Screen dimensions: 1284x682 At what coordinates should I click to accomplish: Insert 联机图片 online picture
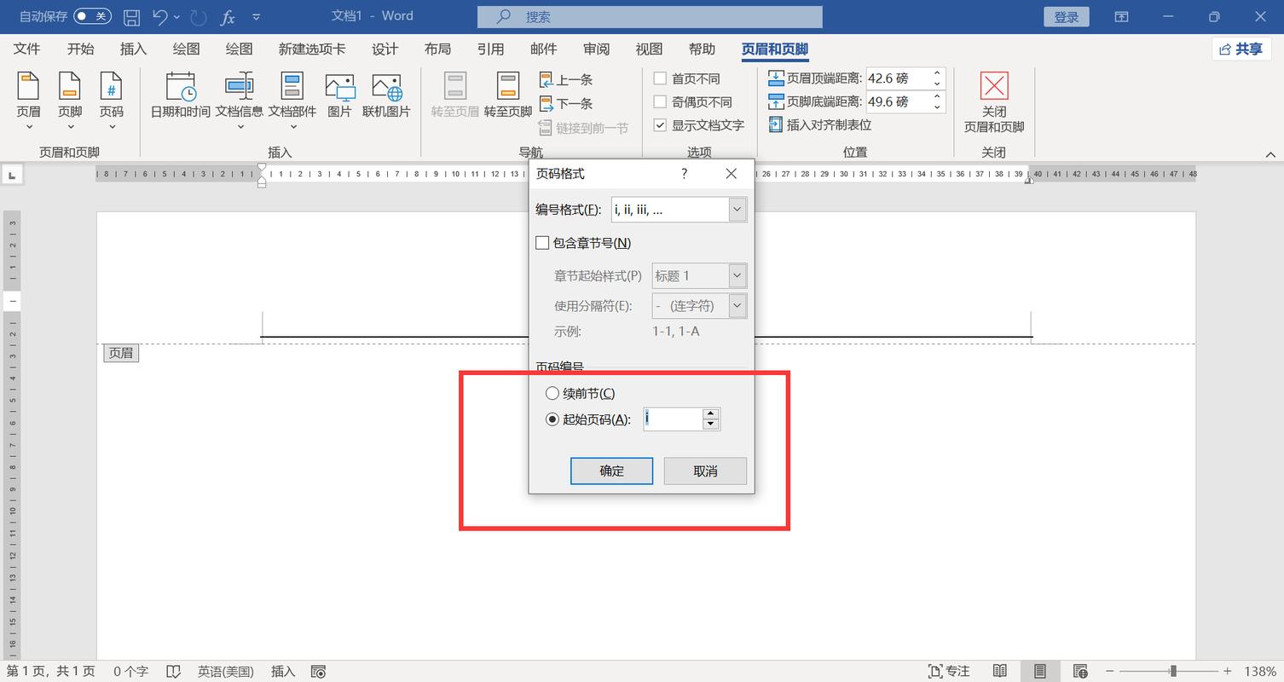click(386, 95)
